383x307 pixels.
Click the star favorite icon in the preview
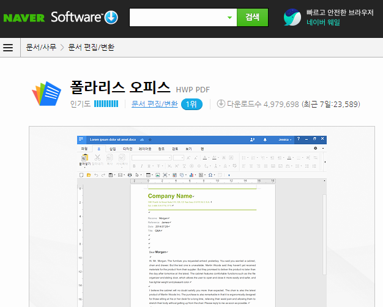click(150, 139)
